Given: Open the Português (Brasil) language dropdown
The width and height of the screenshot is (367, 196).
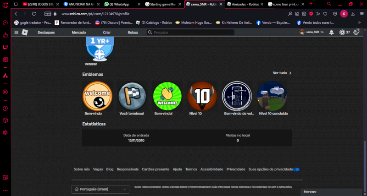Looking at the screenshot, I should [100, 189].
